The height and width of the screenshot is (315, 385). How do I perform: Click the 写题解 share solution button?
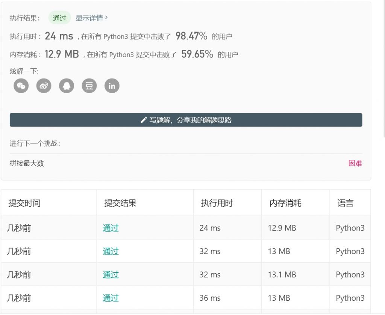pos(186,120)
